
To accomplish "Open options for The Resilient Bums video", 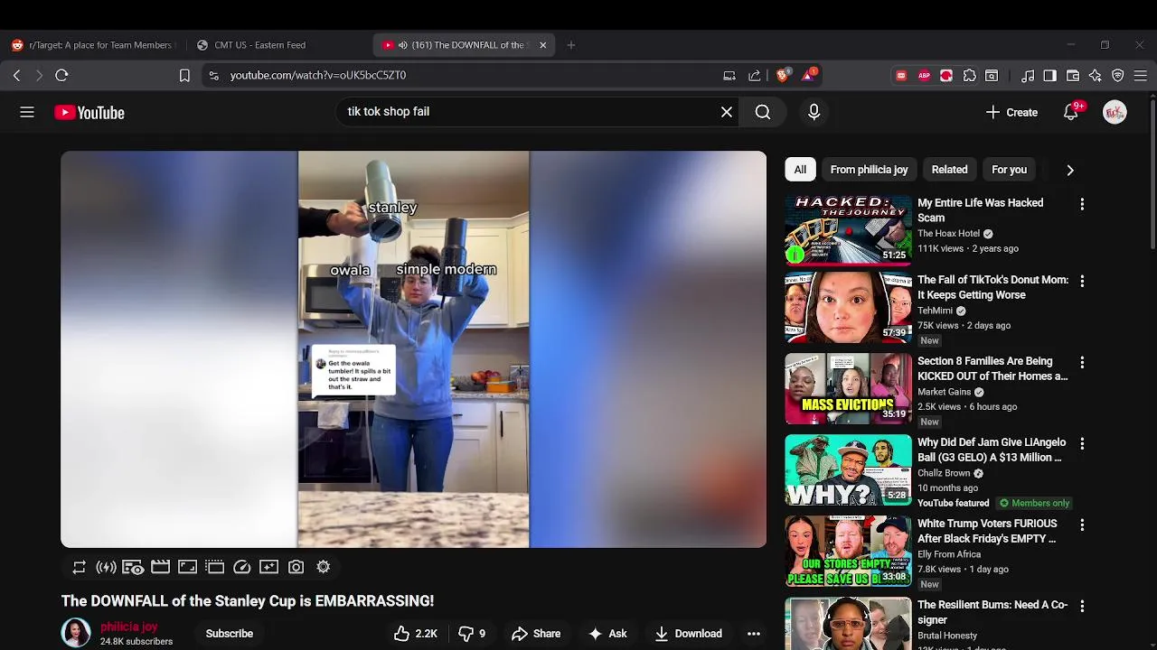I will pyautogui.click(x=1082, y=606).
